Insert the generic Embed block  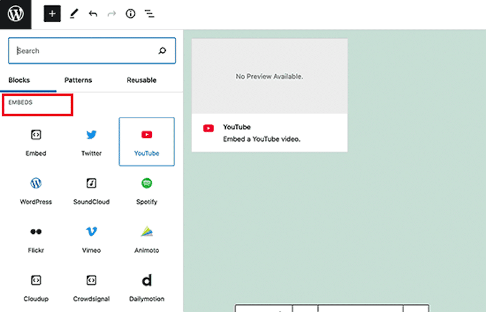click(x=36, y=142)
